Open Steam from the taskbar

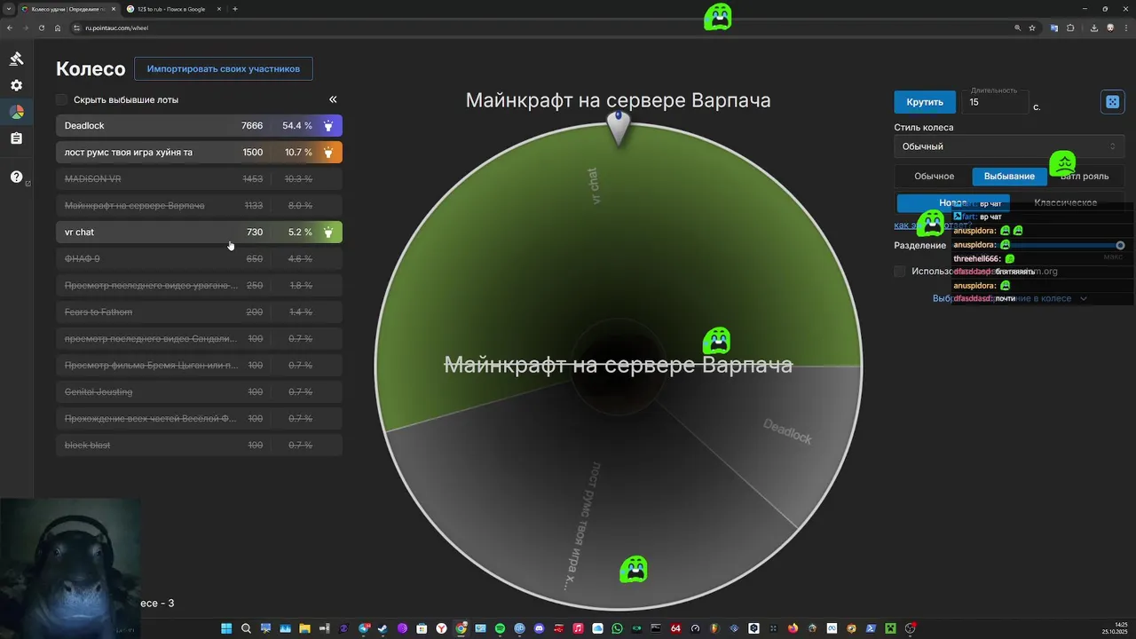point(383,628)
